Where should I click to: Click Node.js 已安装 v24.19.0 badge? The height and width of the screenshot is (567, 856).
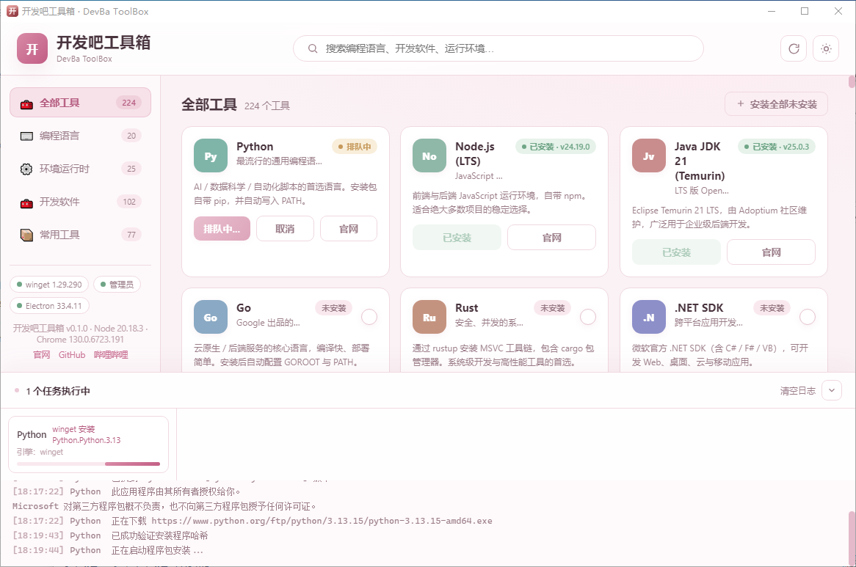click(556, 147)
